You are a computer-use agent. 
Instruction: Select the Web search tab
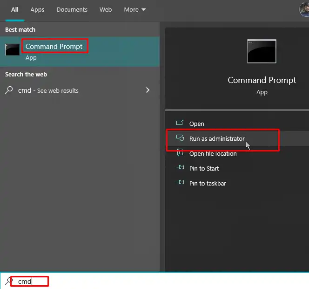coord(106,9)
